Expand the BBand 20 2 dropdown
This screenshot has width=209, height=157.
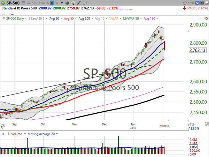(47, 18)
